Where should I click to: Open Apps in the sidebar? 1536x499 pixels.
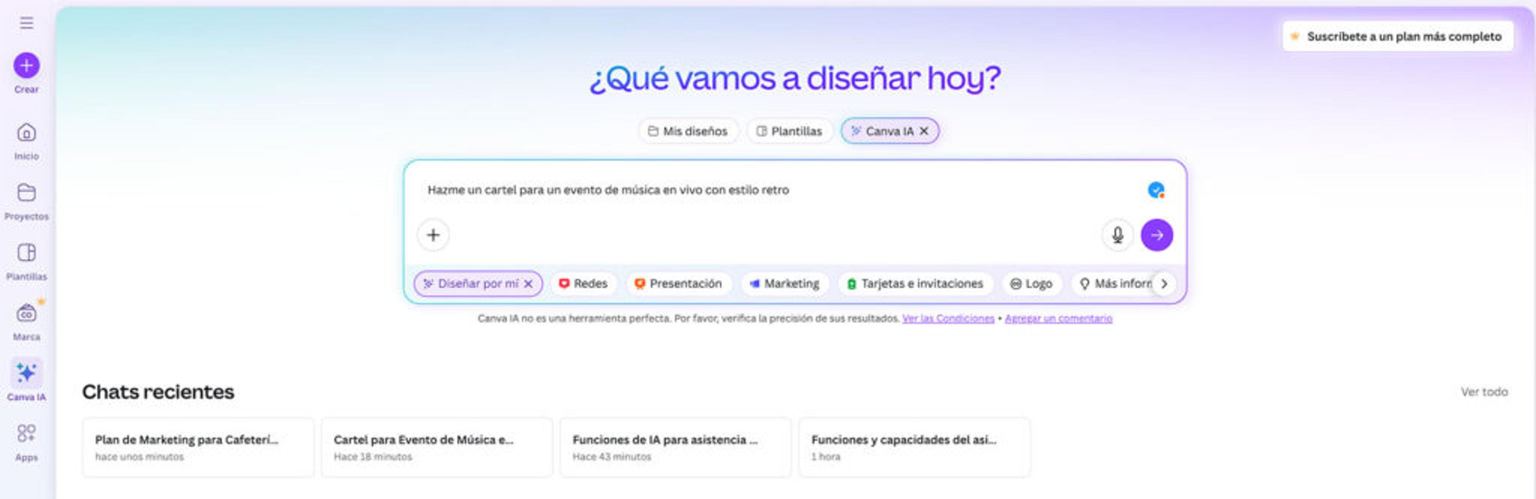[x=26, y=442]
